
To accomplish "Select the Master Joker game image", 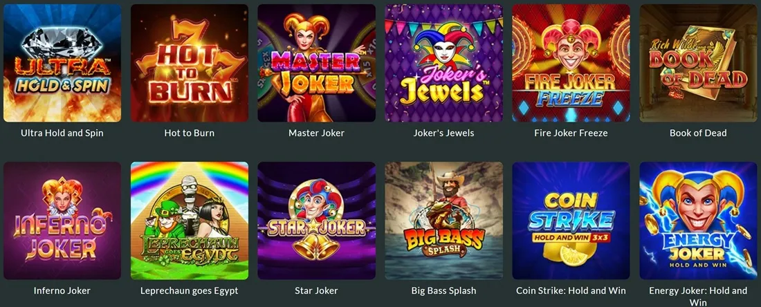I will pos(316,63).
